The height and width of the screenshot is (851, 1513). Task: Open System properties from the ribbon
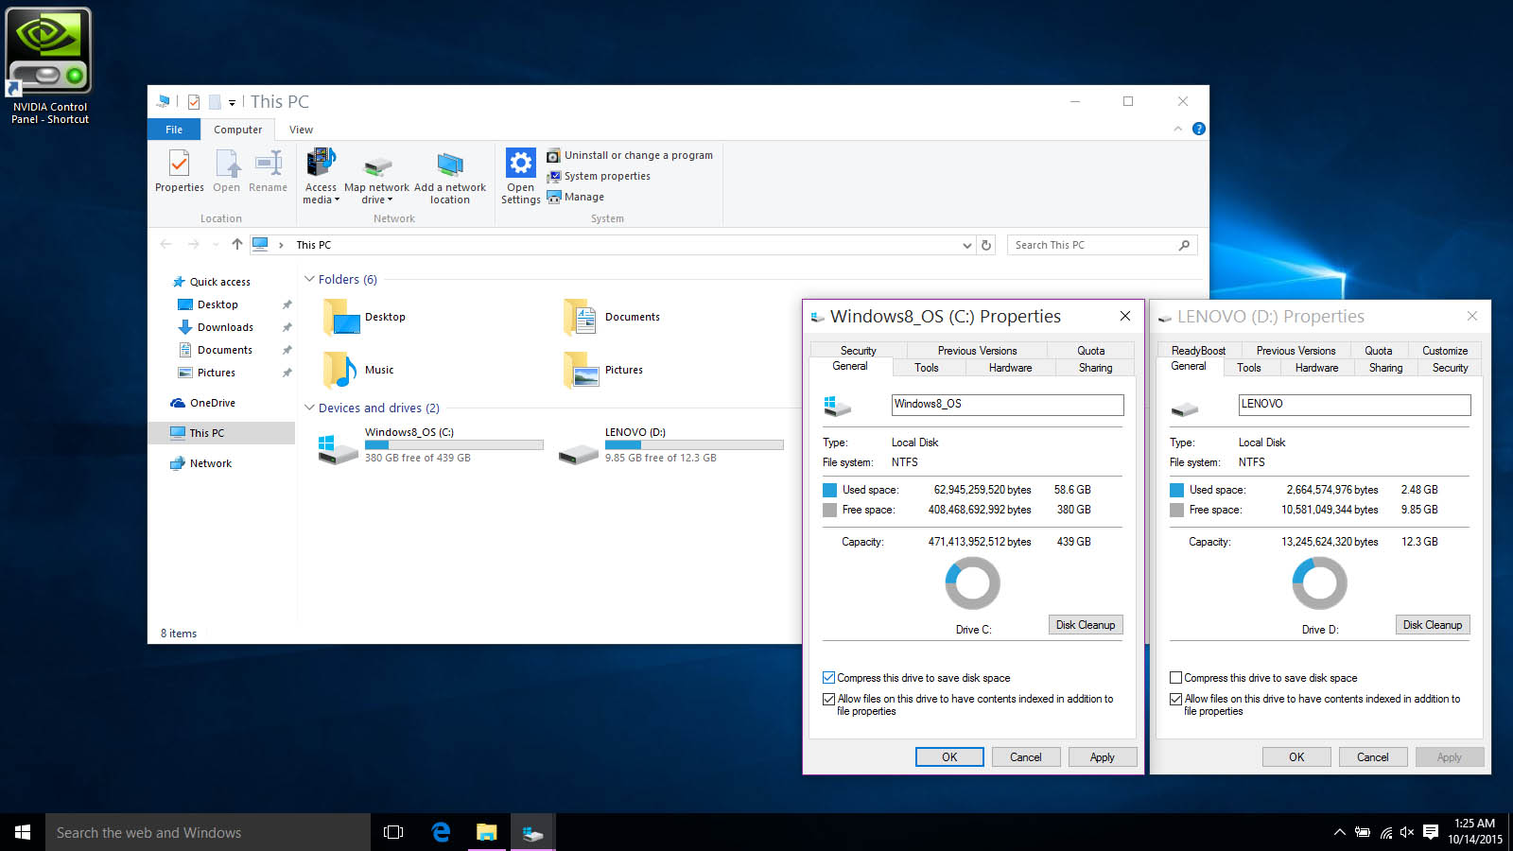click(599, 176)
